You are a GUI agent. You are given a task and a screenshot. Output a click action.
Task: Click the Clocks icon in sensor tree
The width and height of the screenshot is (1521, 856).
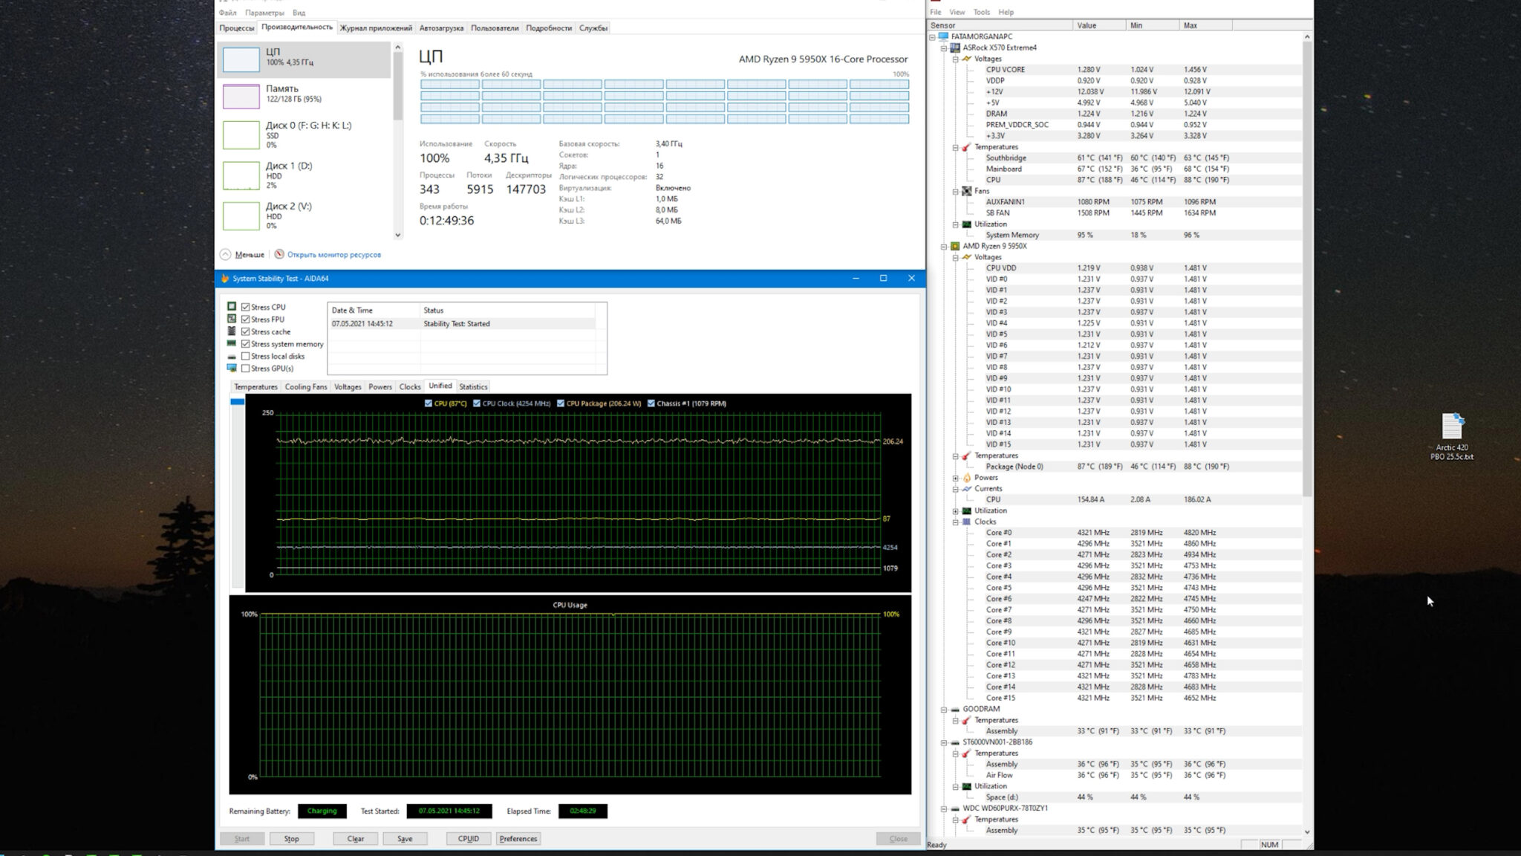pyautogui.click(x=966, y=521)
